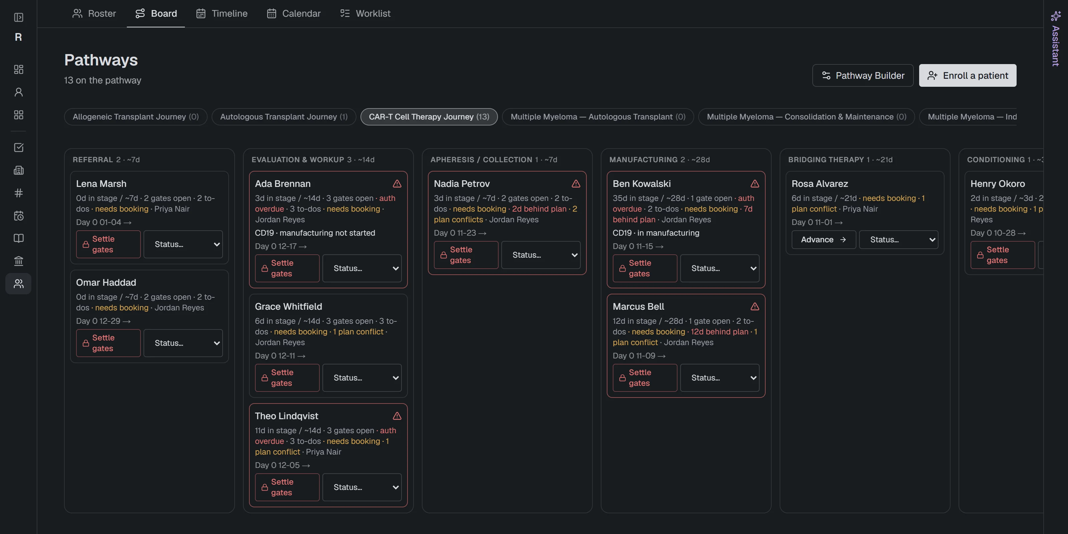Settle gates for Ben Kowalski

(x=645, y=268)
